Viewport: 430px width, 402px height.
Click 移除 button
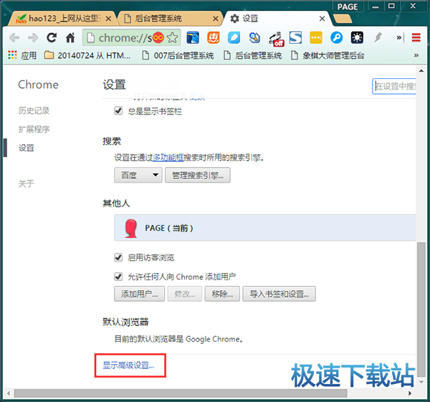[222, 294]
